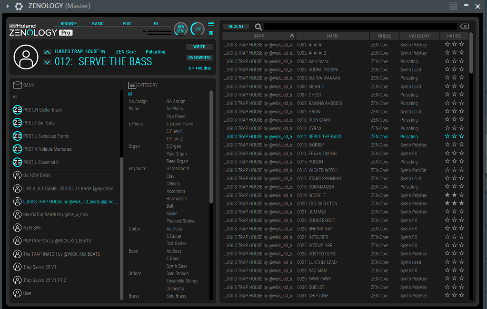
Task: Sort by RATING column header
Action: 454,36
